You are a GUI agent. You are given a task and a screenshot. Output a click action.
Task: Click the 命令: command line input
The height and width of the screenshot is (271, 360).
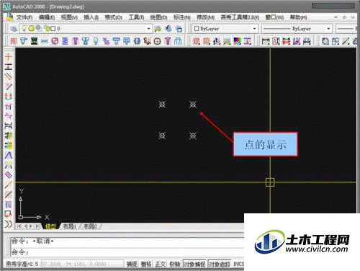tap(127, 252)
